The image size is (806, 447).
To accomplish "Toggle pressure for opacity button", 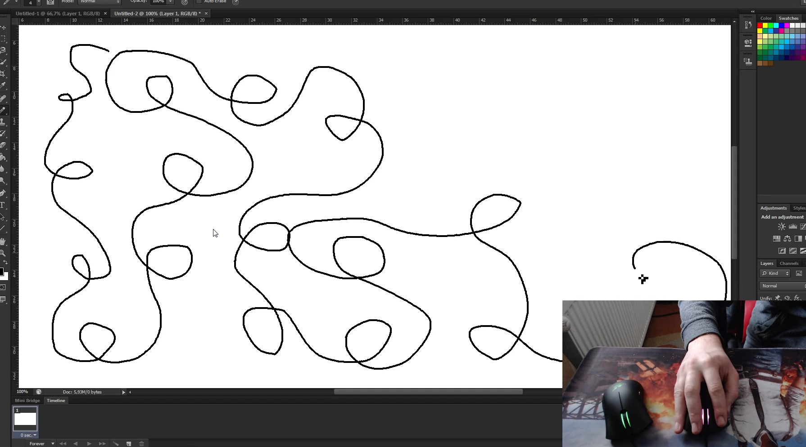I will pos(185,2).
